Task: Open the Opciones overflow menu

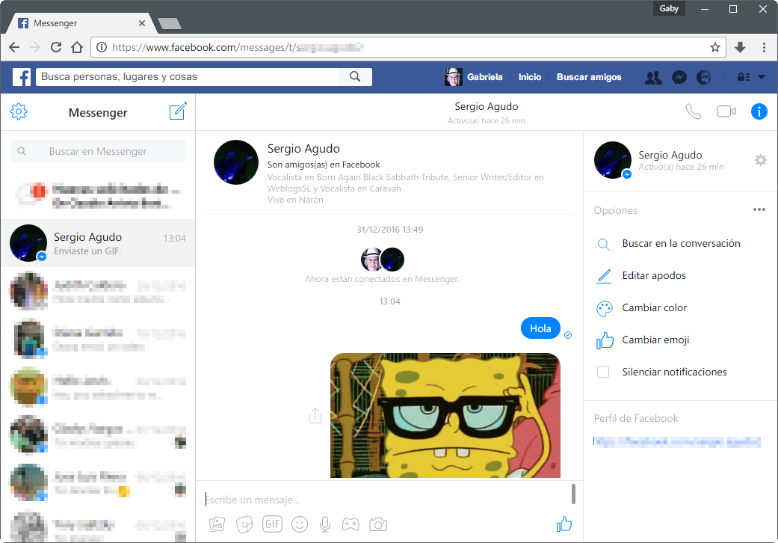Action: [759, 209]
